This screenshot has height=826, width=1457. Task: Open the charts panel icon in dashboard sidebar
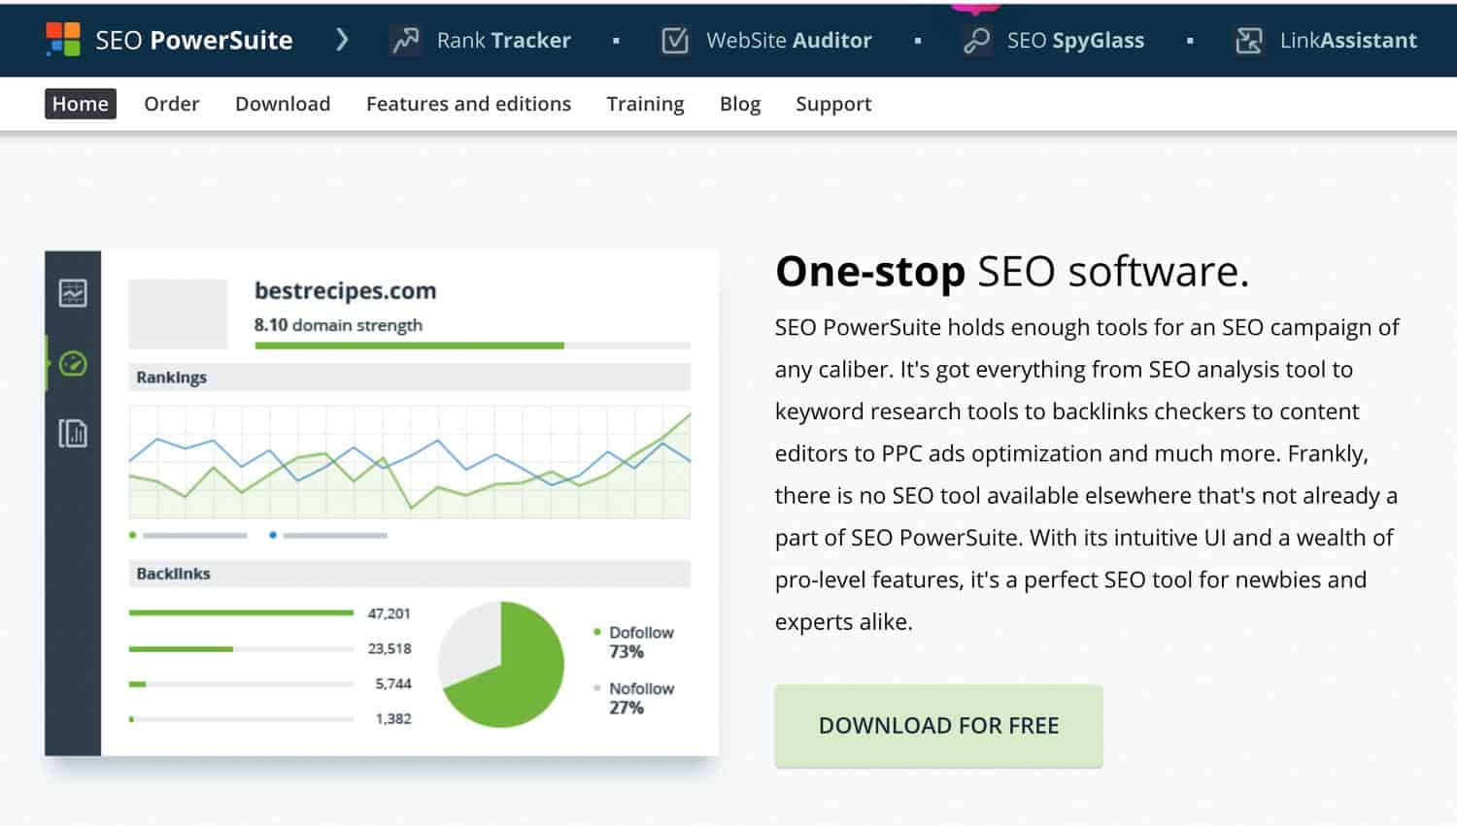pyautogui.click(x=73, y=292)
